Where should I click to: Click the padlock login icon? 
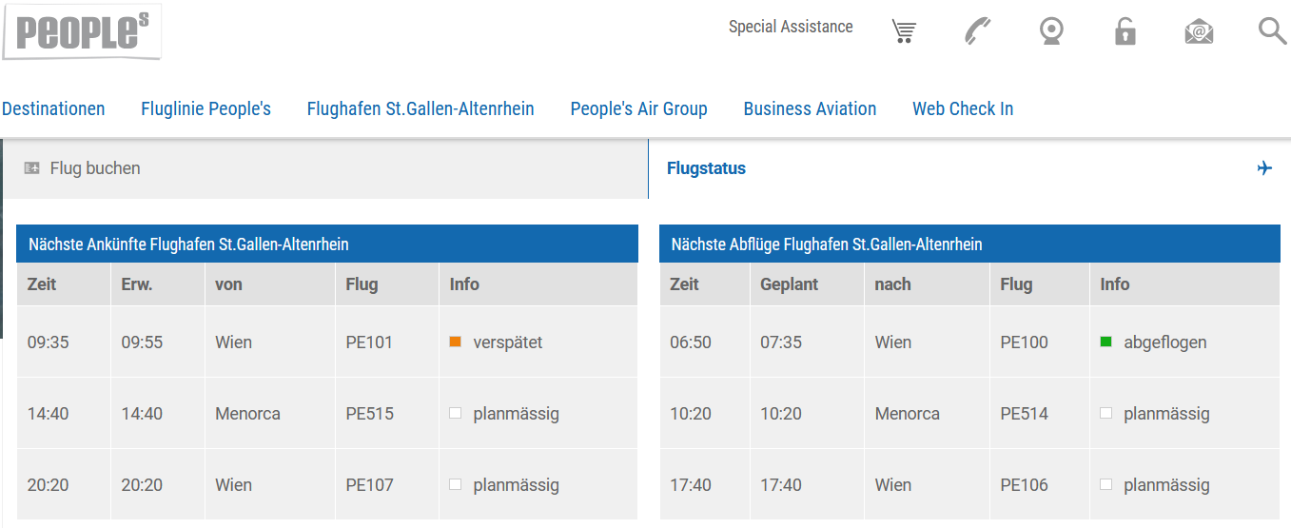coord(1125,31)
